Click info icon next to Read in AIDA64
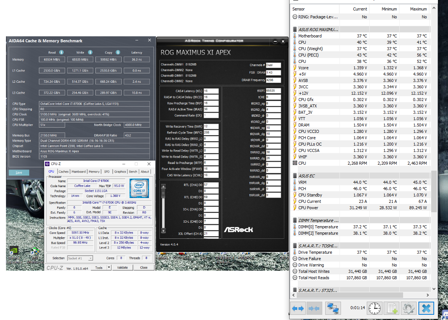Viewport: 448px width, 320px height. click(x=61, y=52)
